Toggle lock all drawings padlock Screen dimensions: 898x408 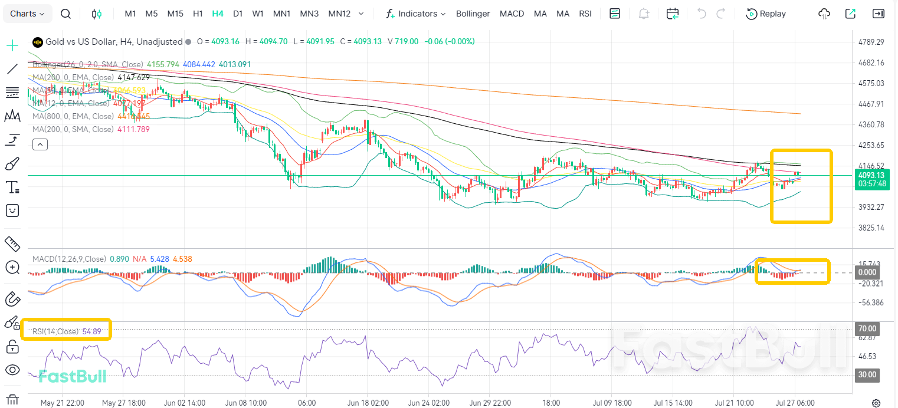(x=12, y=347)
